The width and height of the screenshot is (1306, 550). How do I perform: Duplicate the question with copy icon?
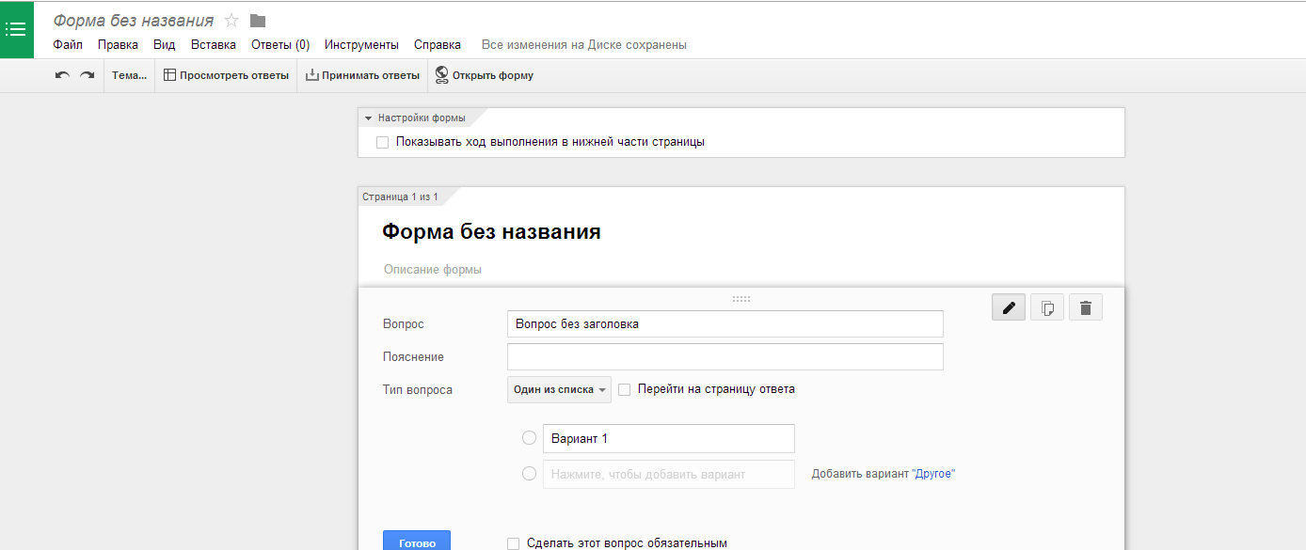point(1047,307)
